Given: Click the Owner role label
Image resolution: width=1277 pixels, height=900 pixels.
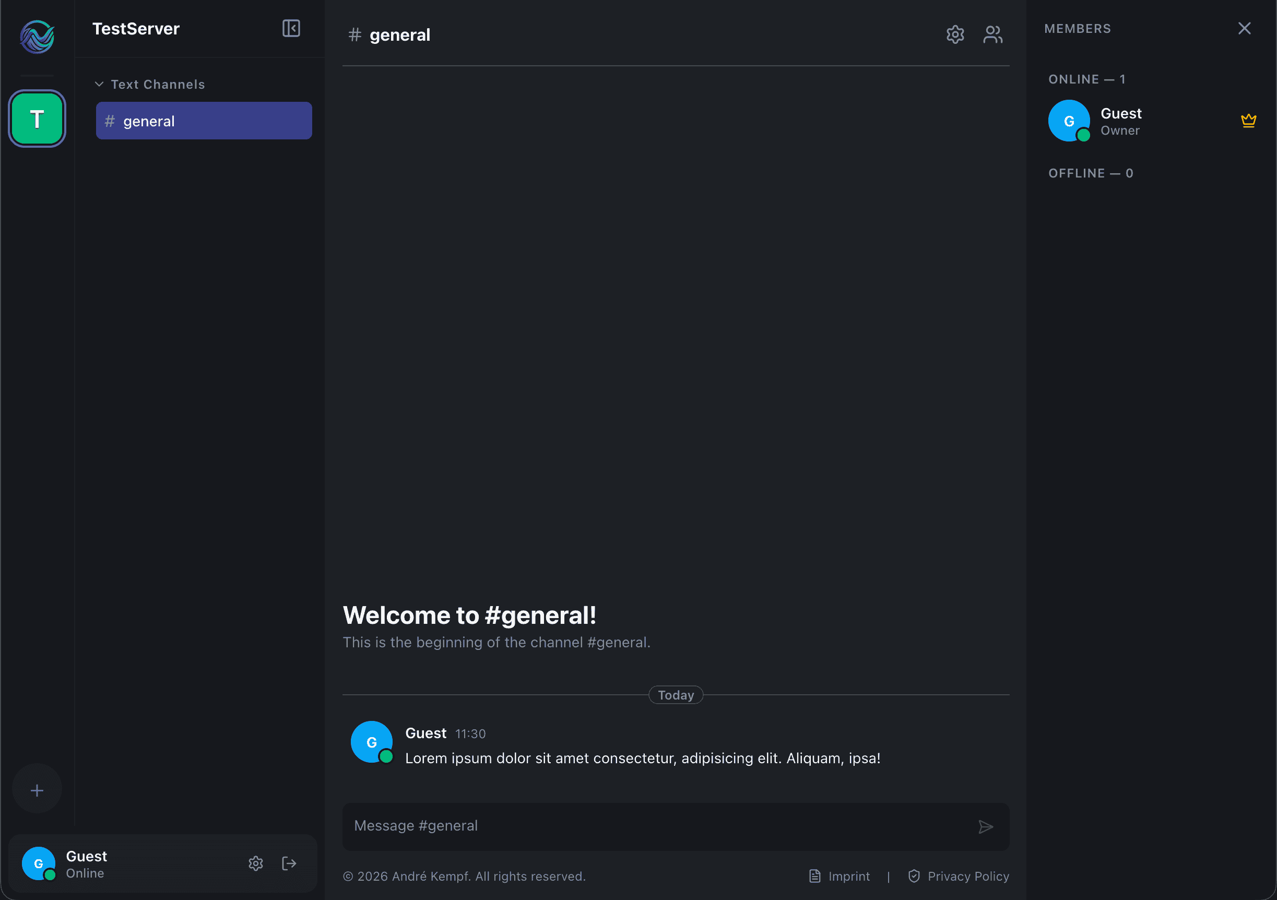Looking at the screenshot, I should point(1120,130).
